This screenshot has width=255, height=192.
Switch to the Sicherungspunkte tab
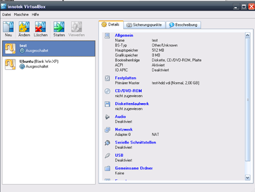coord(144,25)
